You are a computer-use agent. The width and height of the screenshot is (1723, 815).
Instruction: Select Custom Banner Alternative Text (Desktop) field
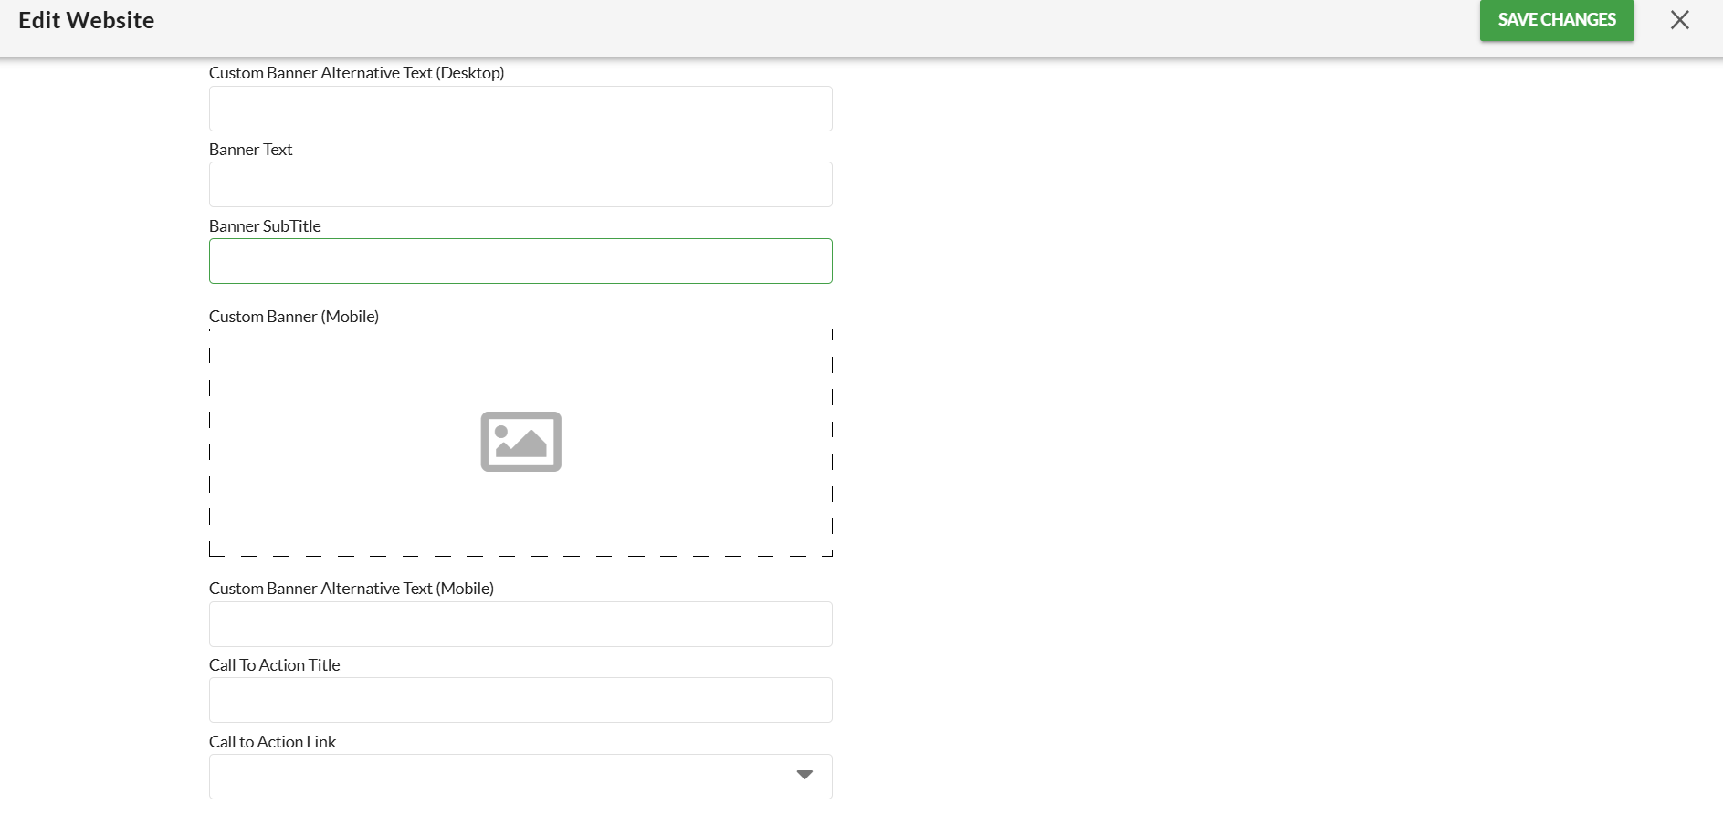tap(520, 109)
